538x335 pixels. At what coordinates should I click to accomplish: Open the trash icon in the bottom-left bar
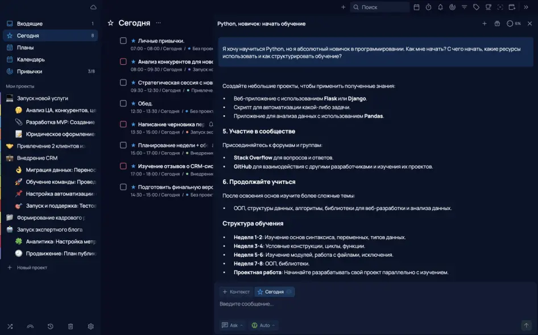[71, 326]
